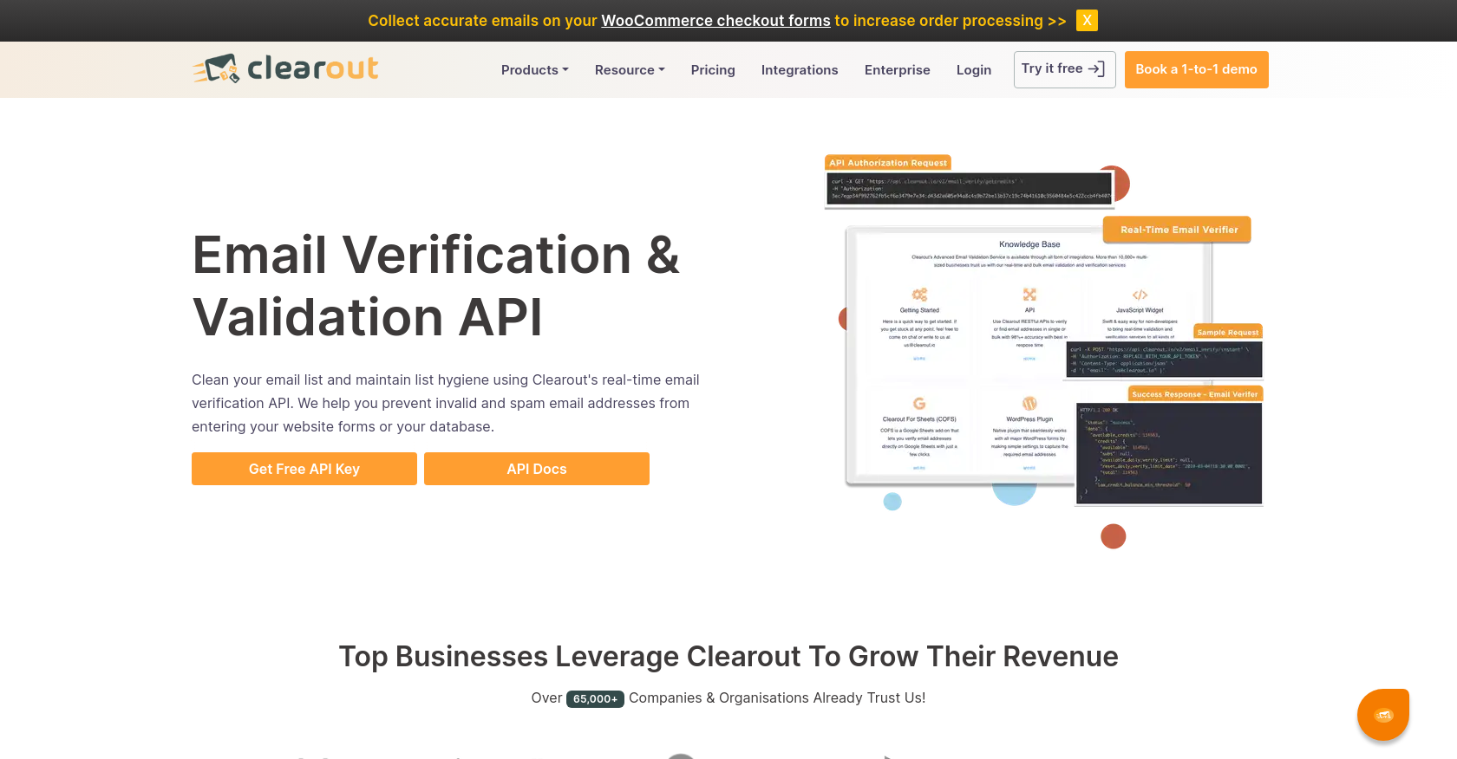Click the API authorization curl code snippet
Viewport: 1457px width, 759px height.
pos(970,189)
